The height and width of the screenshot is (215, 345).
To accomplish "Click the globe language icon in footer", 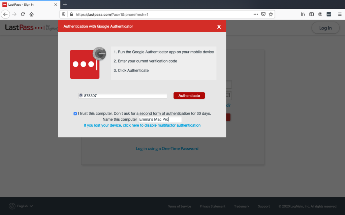I will [12, 206].
